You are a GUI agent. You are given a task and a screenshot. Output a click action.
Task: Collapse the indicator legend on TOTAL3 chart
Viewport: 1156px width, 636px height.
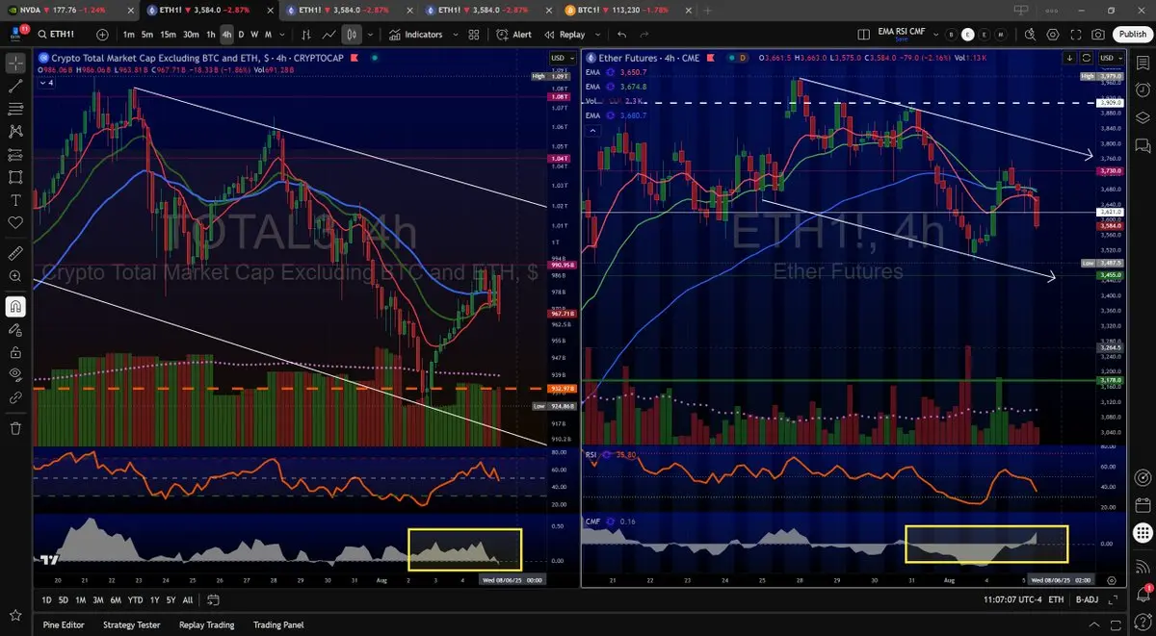coord(48,83)
